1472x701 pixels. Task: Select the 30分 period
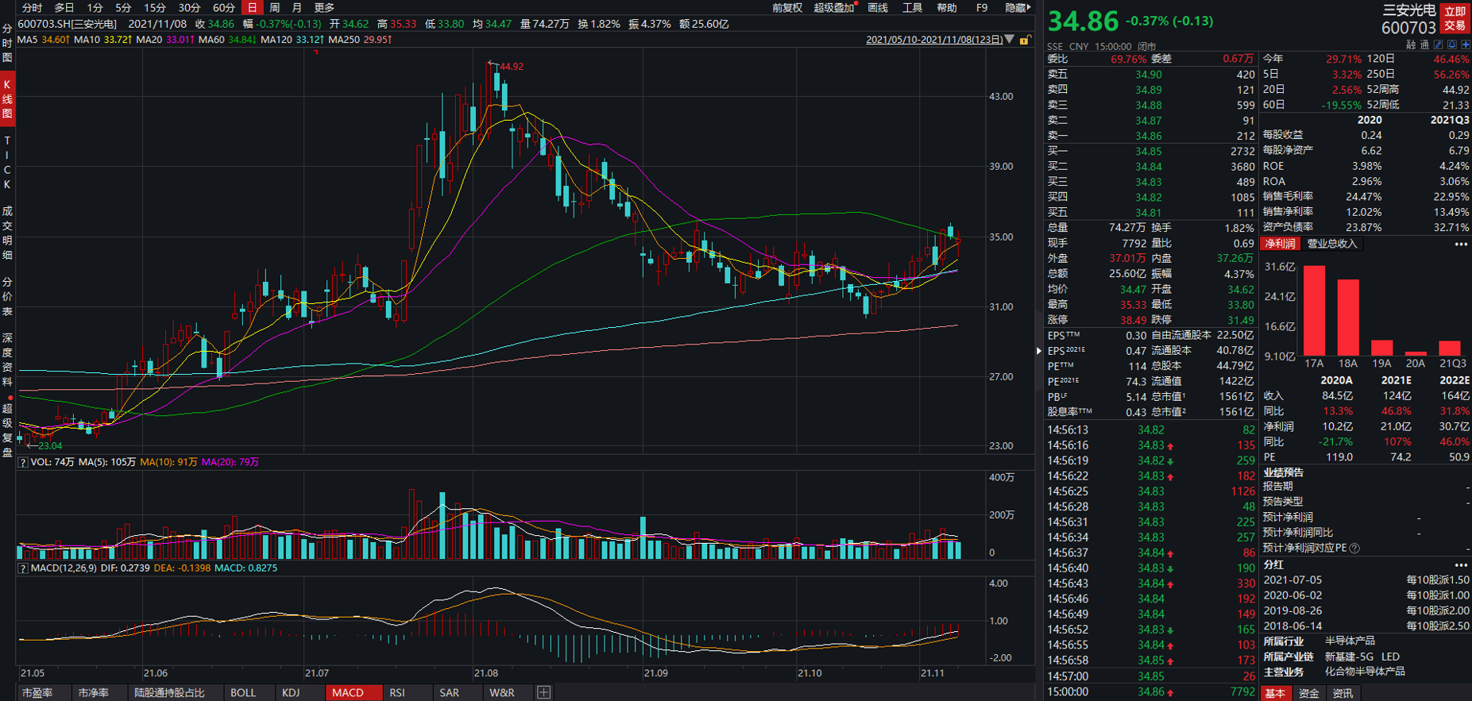189,7
